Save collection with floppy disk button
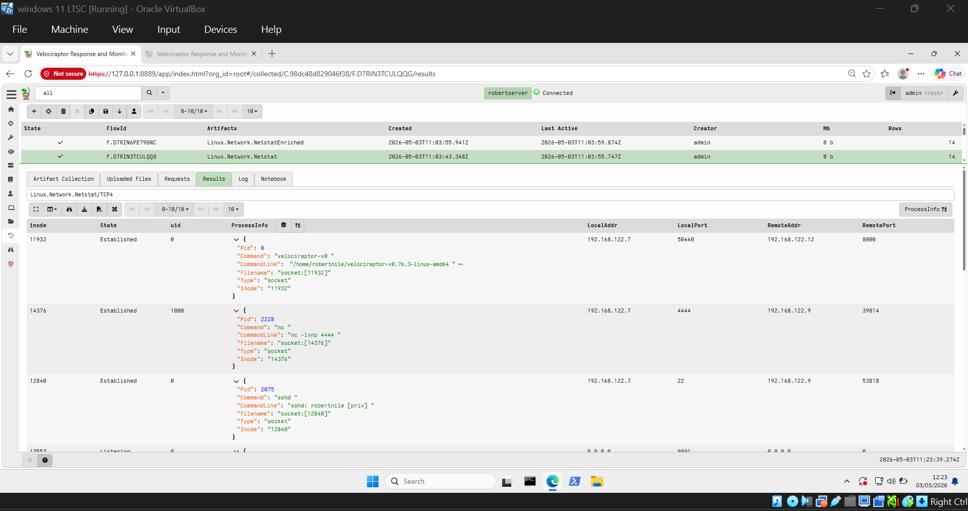Image resolution: width=968 pixels, height=511 pixels. (x=105, y=111)
